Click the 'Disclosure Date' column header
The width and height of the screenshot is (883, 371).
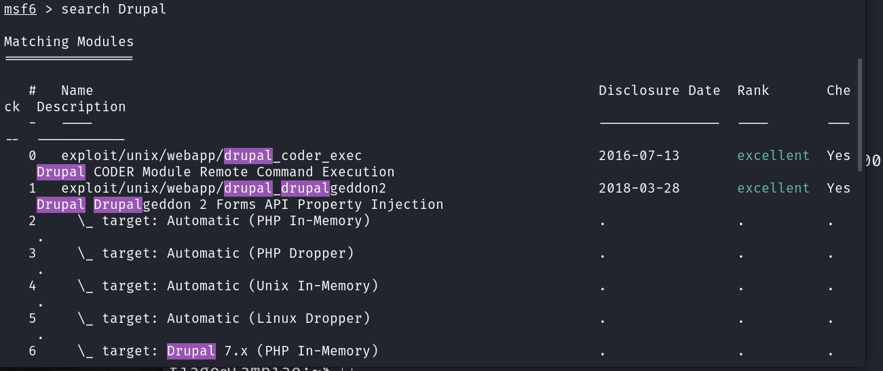tap(659, 90)
